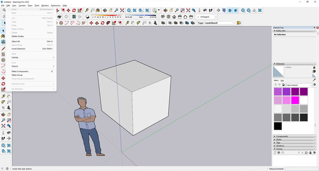Click the classifier icon beside Type dropdown
Viewport: 319px width, 171px height.
[239, 23]
